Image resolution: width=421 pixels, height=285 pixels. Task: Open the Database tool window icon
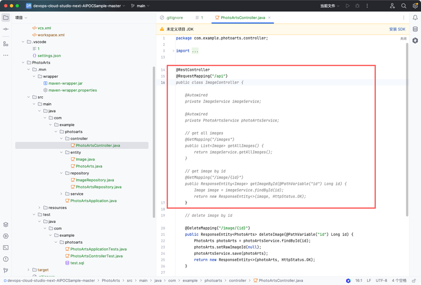pyautogui.click(x=415, y=29)
